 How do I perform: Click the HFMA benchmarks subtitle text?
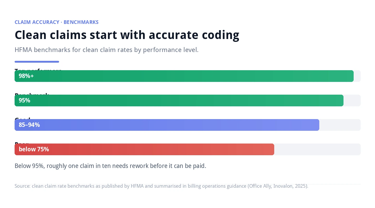click(107, 50)
